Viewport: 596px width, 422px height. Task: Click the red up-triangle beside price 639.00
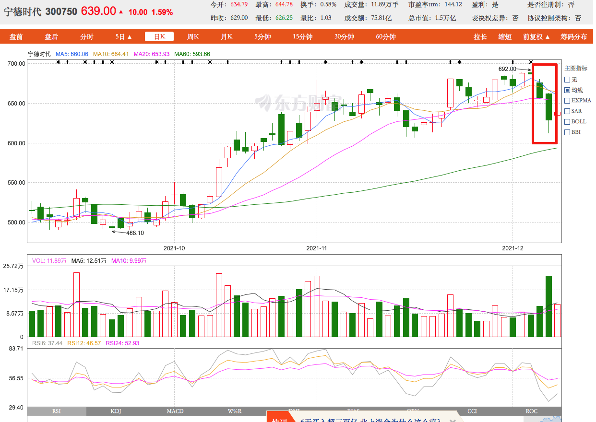pos(120,12)
